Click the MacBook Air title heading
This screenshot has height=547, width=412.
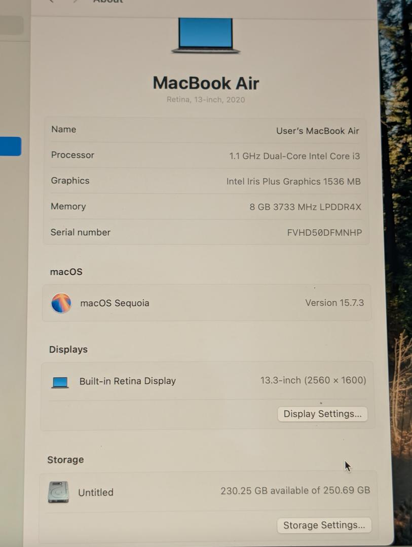[x=206, y=83]
